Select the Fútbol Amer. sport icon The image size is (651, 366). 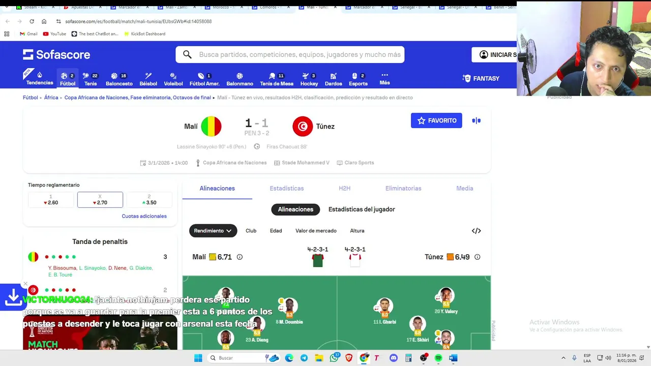(x=204, y=79)
